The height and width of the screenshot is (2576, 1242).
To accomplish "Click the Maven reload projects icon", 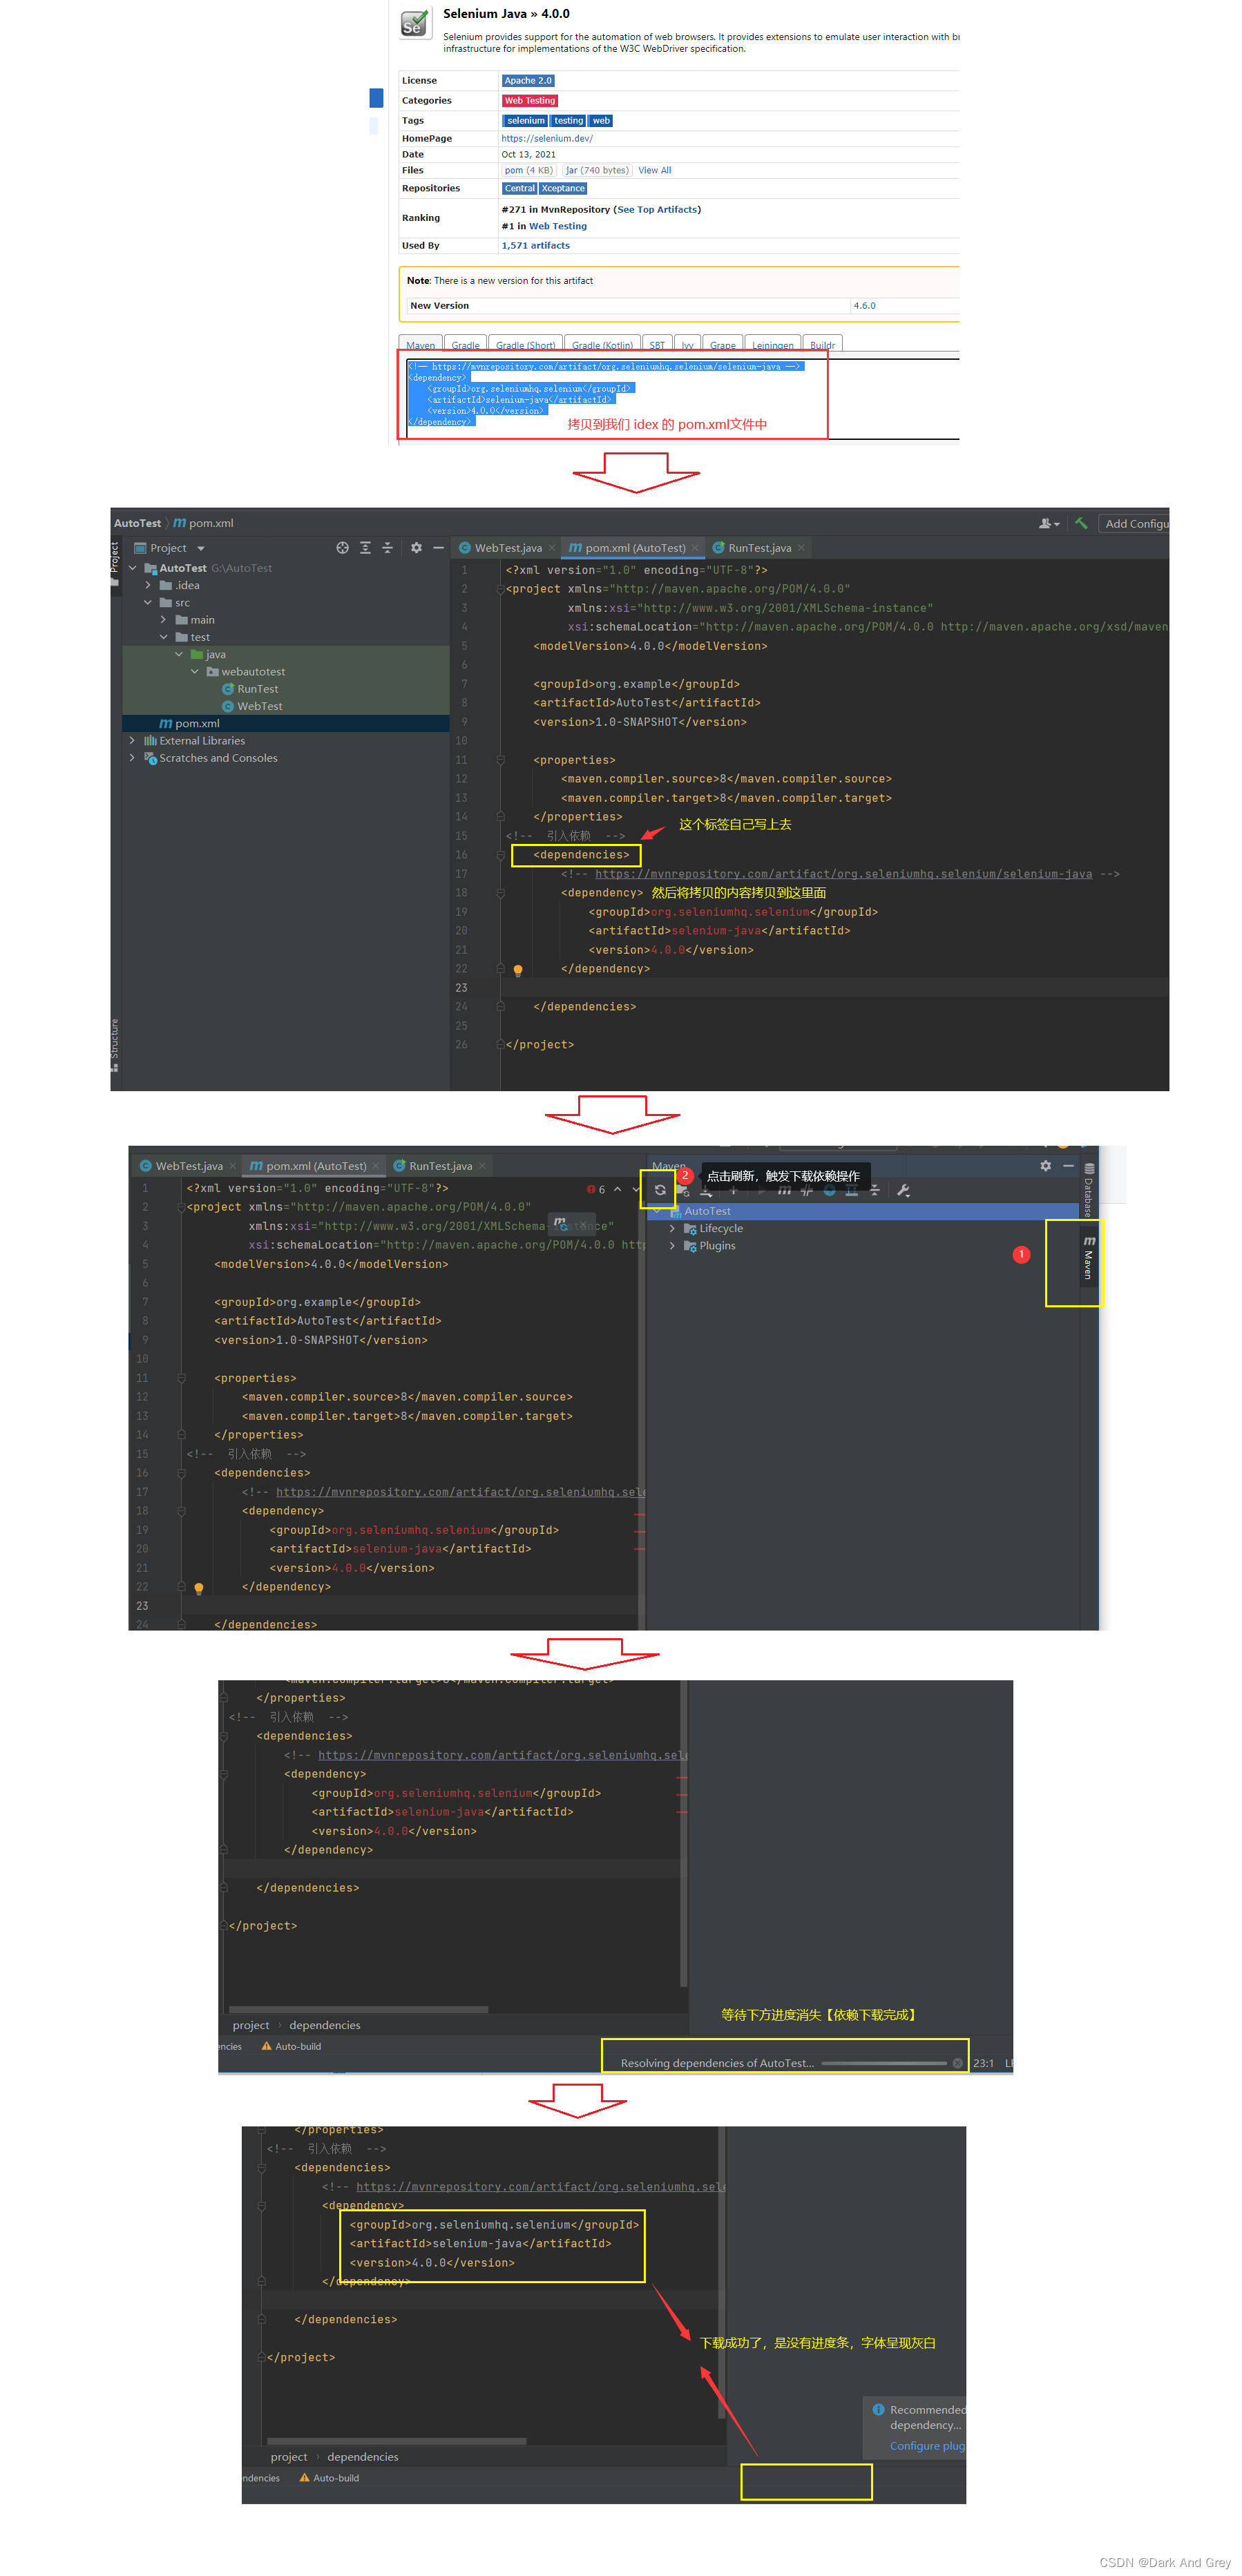I will coord(660,1190).
